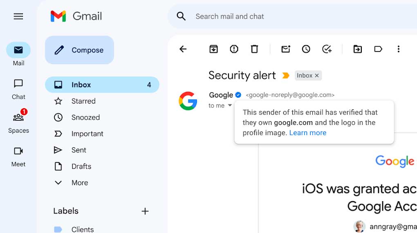Switch to the Chat tab
This screenshot has width=417, height=233.
[x=18, y=89]
